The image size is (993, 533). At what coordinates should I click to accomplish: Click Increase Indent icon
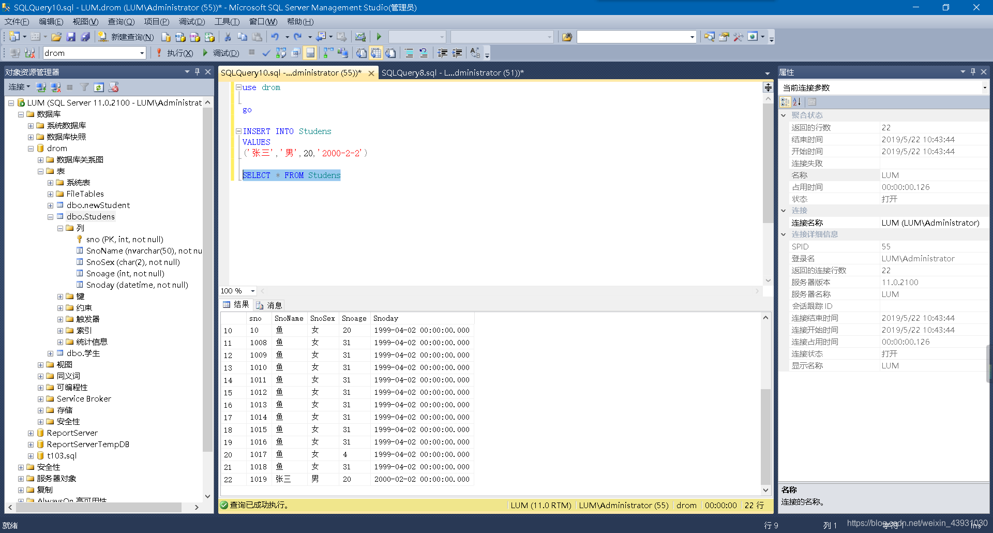tap(457, 53)
